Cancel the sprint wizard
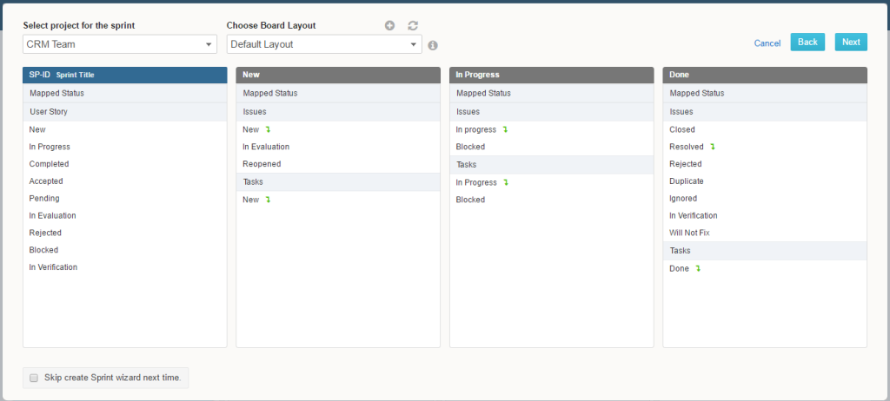The height and width of the screenshot is (401, 890). tap(767, 43)
